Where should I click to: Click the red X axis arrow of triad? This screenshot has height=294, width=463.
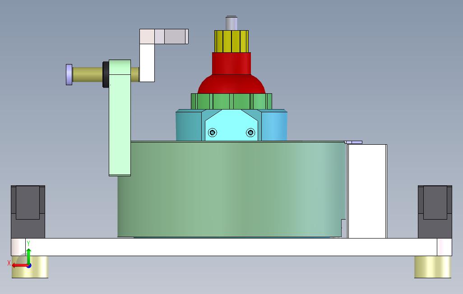tap(19, 266)
